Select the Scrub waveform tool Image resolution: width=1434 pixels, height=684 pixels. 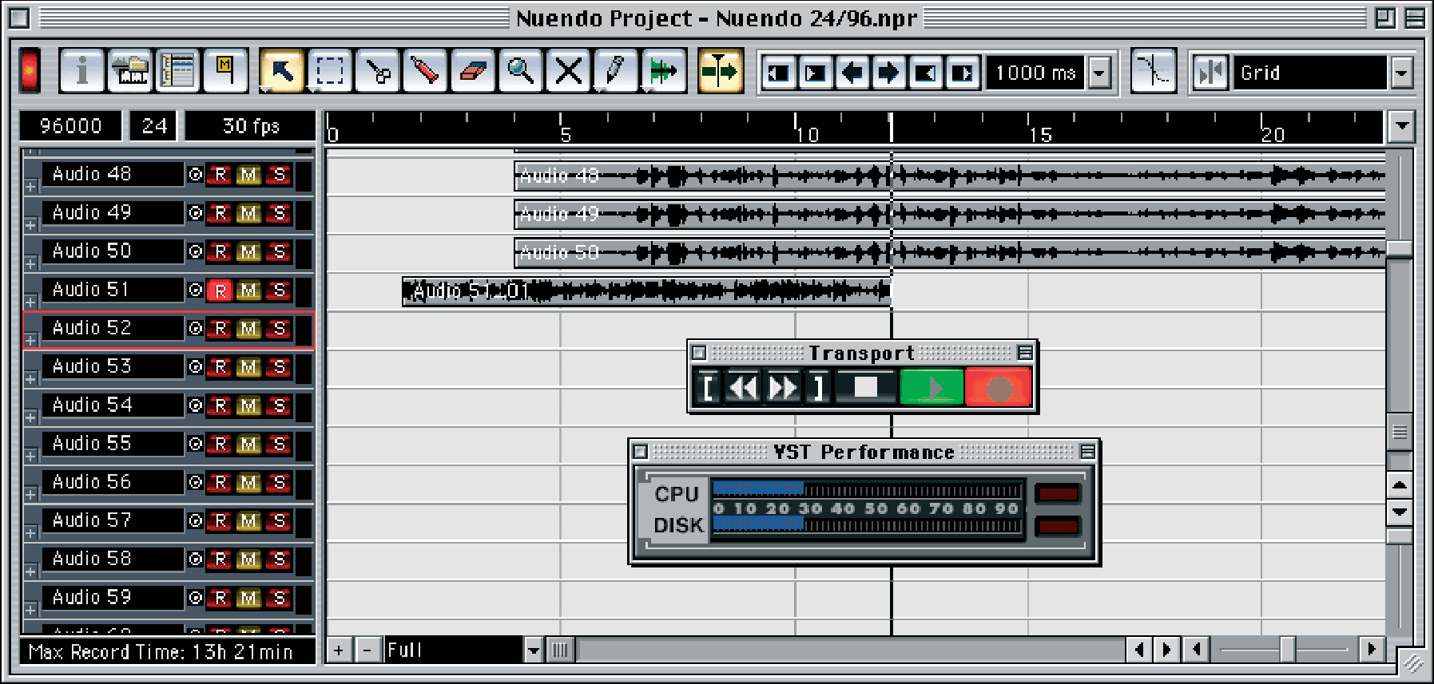664,72
